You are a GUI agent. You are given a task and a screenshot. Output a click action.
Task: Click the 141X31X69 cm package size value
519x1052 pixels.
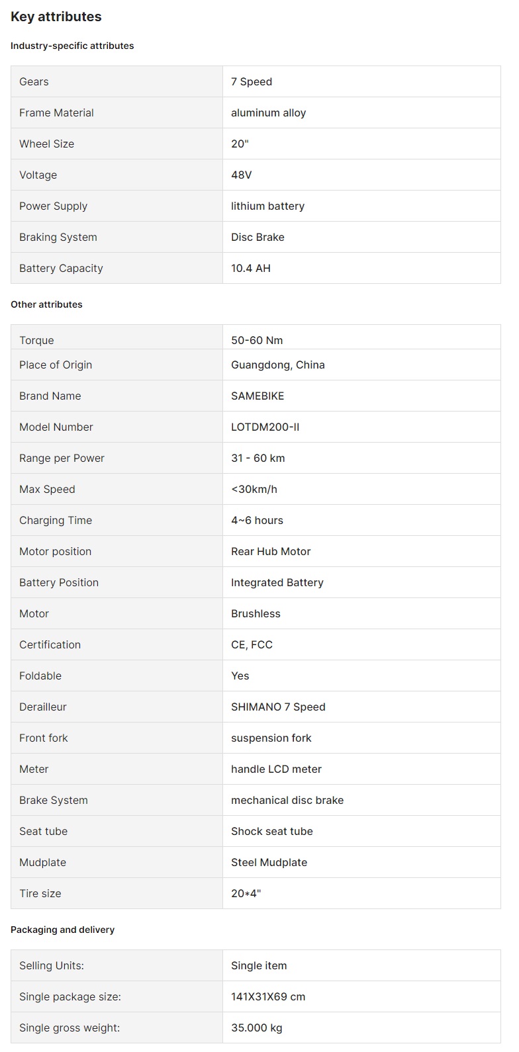268,996
